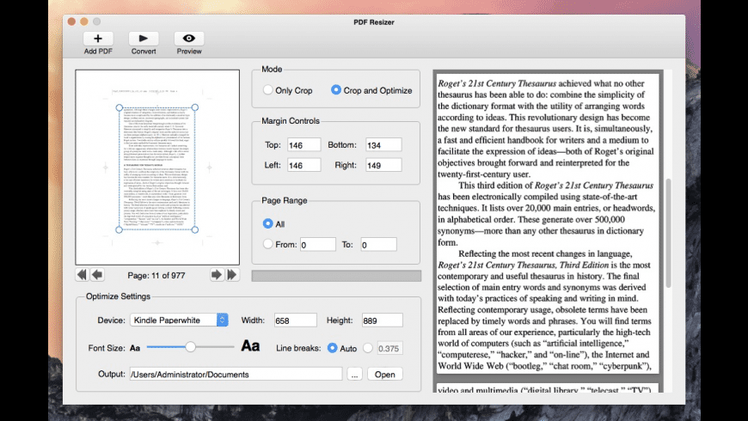Click bottom-right crop handle in page thumbnail
748x421 pixels.
tap(194, 229)
